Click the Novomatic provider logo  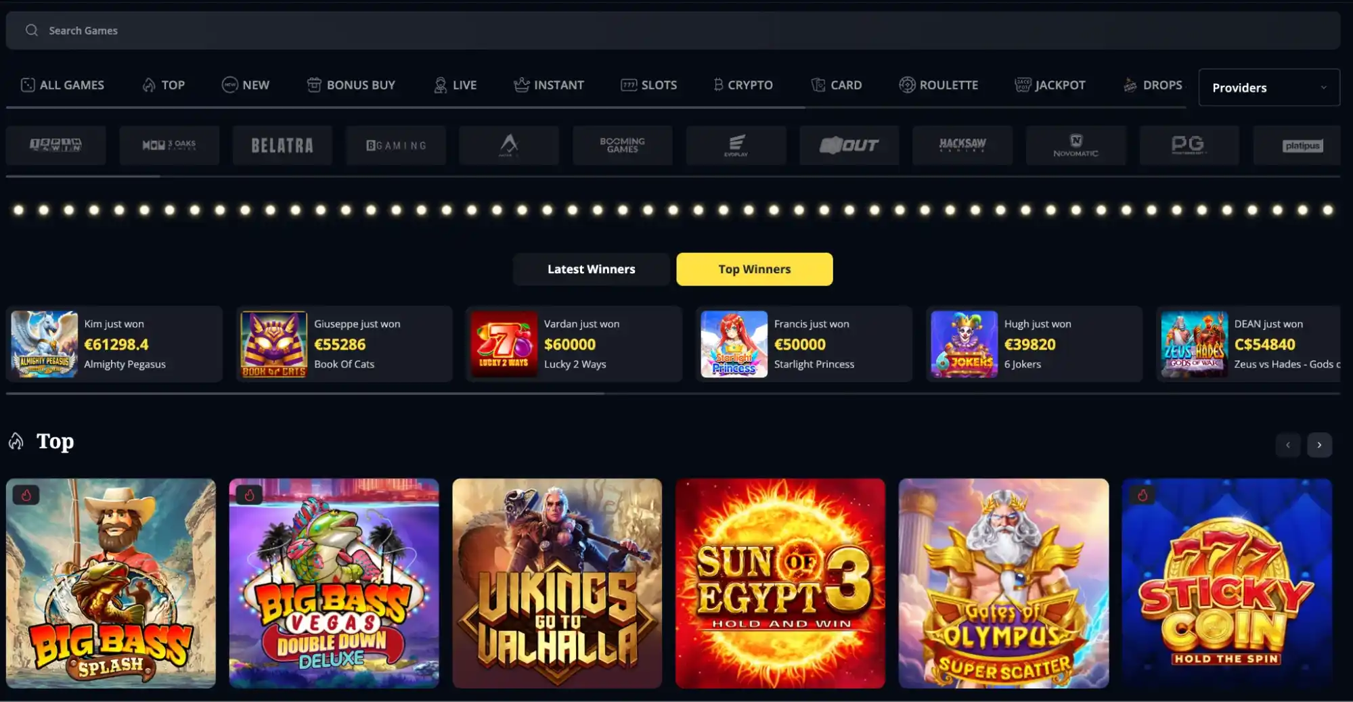[1076, 145]
